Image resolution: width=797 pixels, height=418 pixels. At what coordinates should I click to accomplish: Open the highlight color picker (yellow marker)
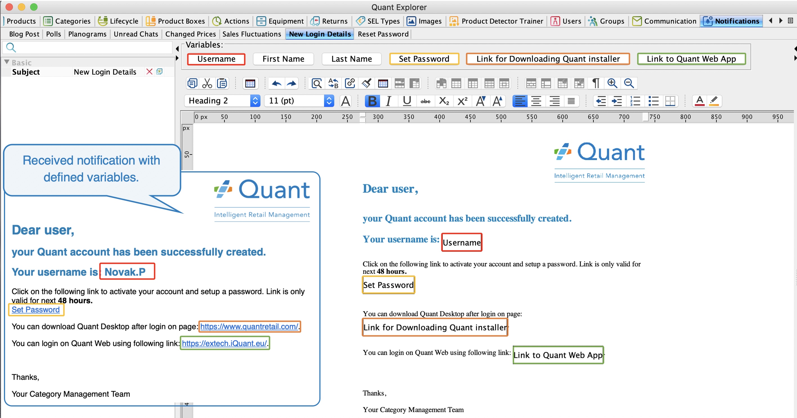714,101
